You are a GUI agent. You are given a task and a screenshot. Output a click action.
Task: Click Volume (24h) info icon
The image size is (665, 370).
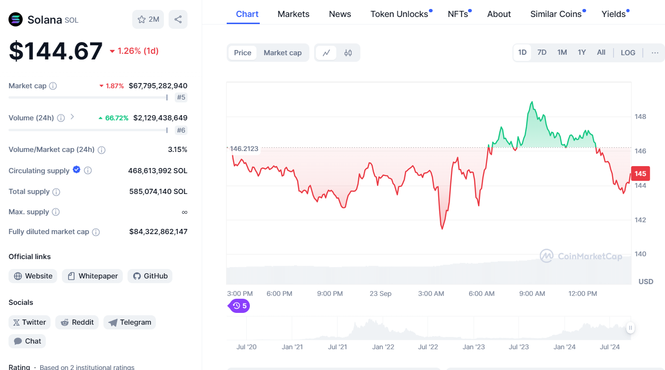click(61, 118)
